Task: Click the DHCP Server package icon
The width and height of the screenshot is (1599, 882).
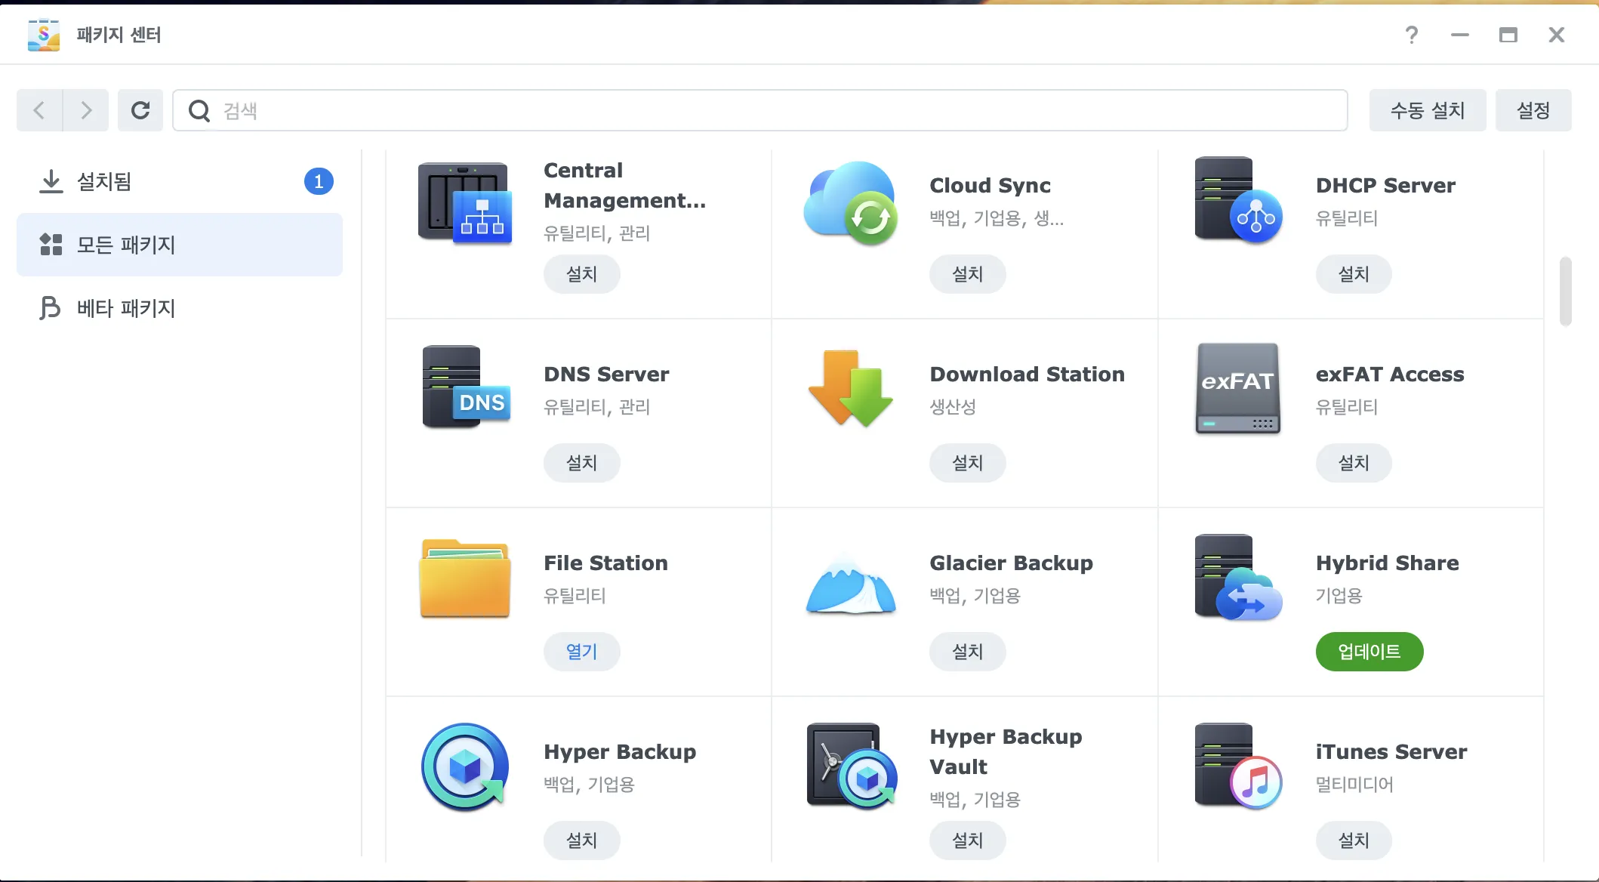Action: click(x=1238, y=200)
